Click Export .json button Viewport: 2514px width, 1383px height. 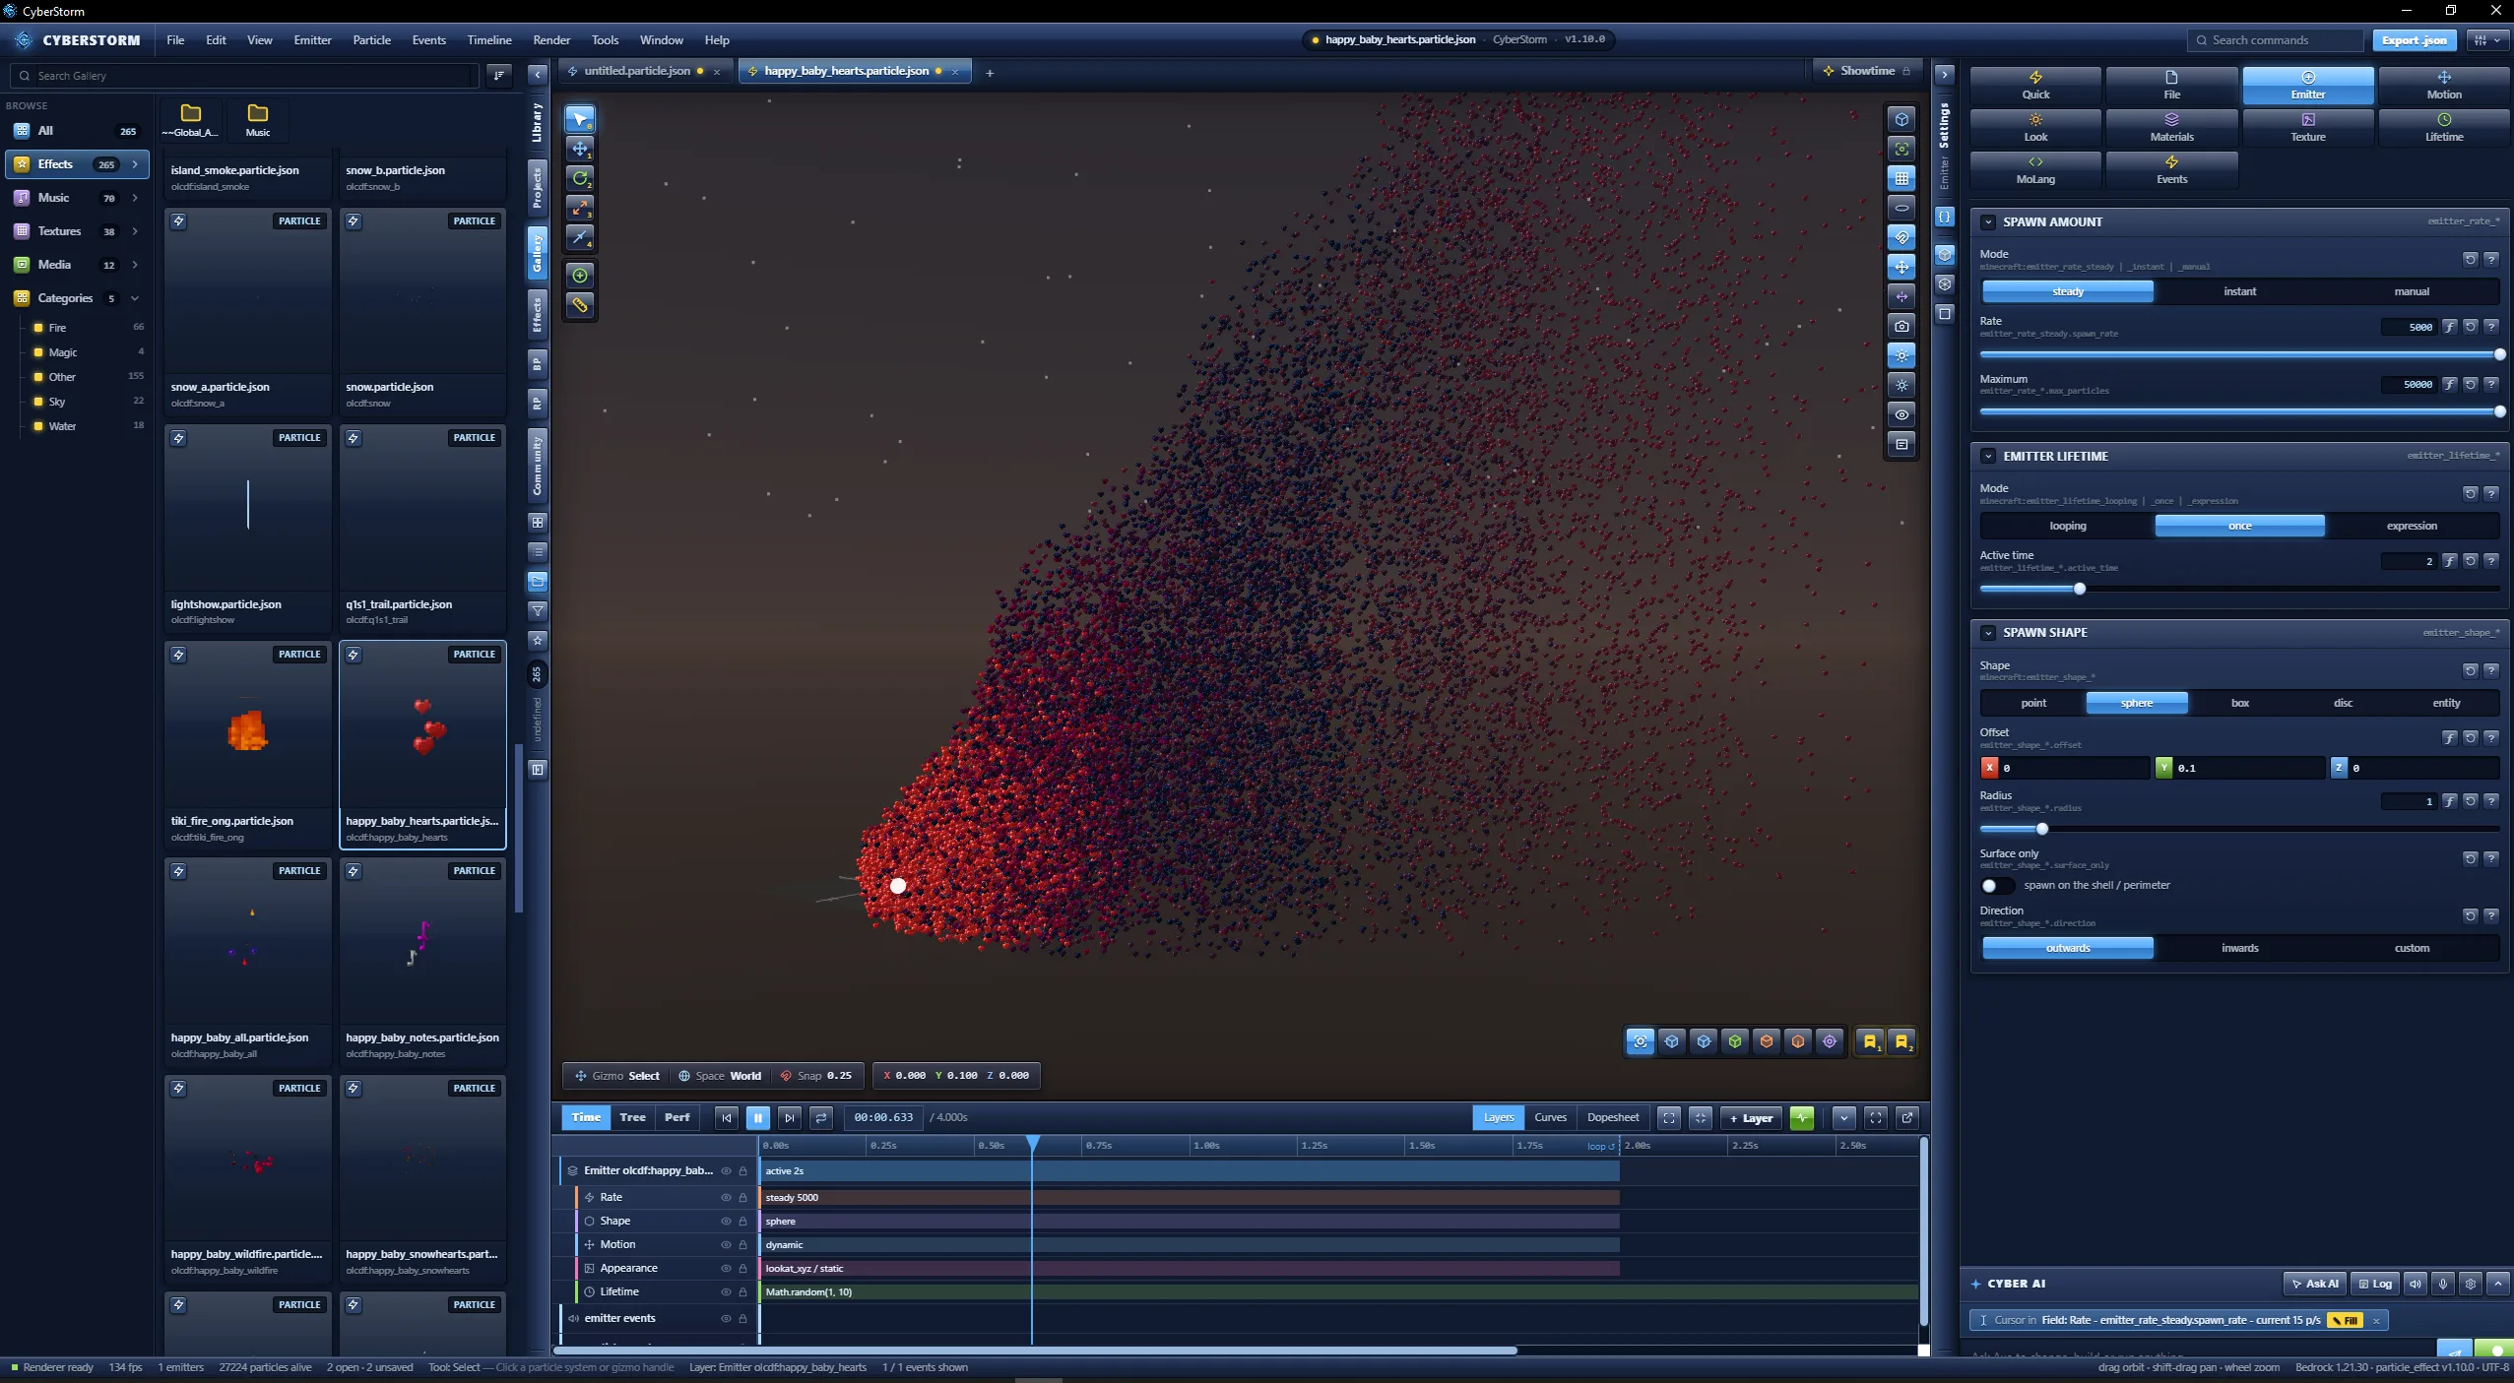tap(2414, 40)
